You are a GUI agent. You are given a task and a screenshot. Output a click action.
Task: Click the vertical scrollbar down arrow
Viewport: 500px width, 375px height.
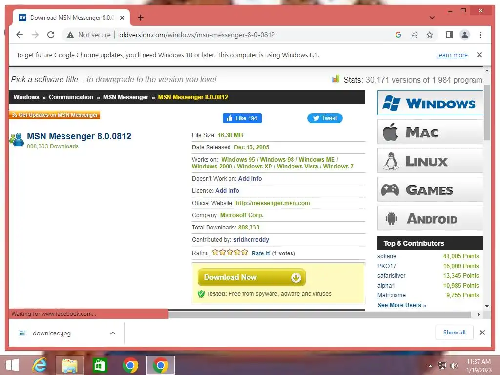(x=487, y=306)
